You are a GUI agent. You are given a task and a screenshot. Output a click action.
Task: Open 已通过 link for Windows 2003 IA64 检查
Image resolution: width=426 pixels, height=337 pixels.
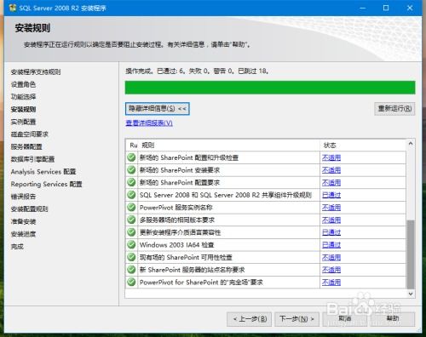coord(331,245)
